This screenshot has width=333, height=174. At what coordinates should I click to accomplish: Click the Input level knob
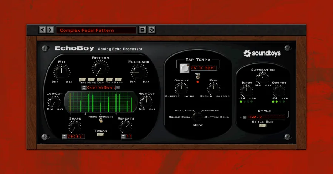pos(246,91)
